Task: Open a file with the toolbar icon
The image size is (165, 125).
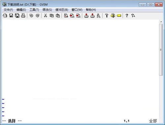Action: point(5,16)
